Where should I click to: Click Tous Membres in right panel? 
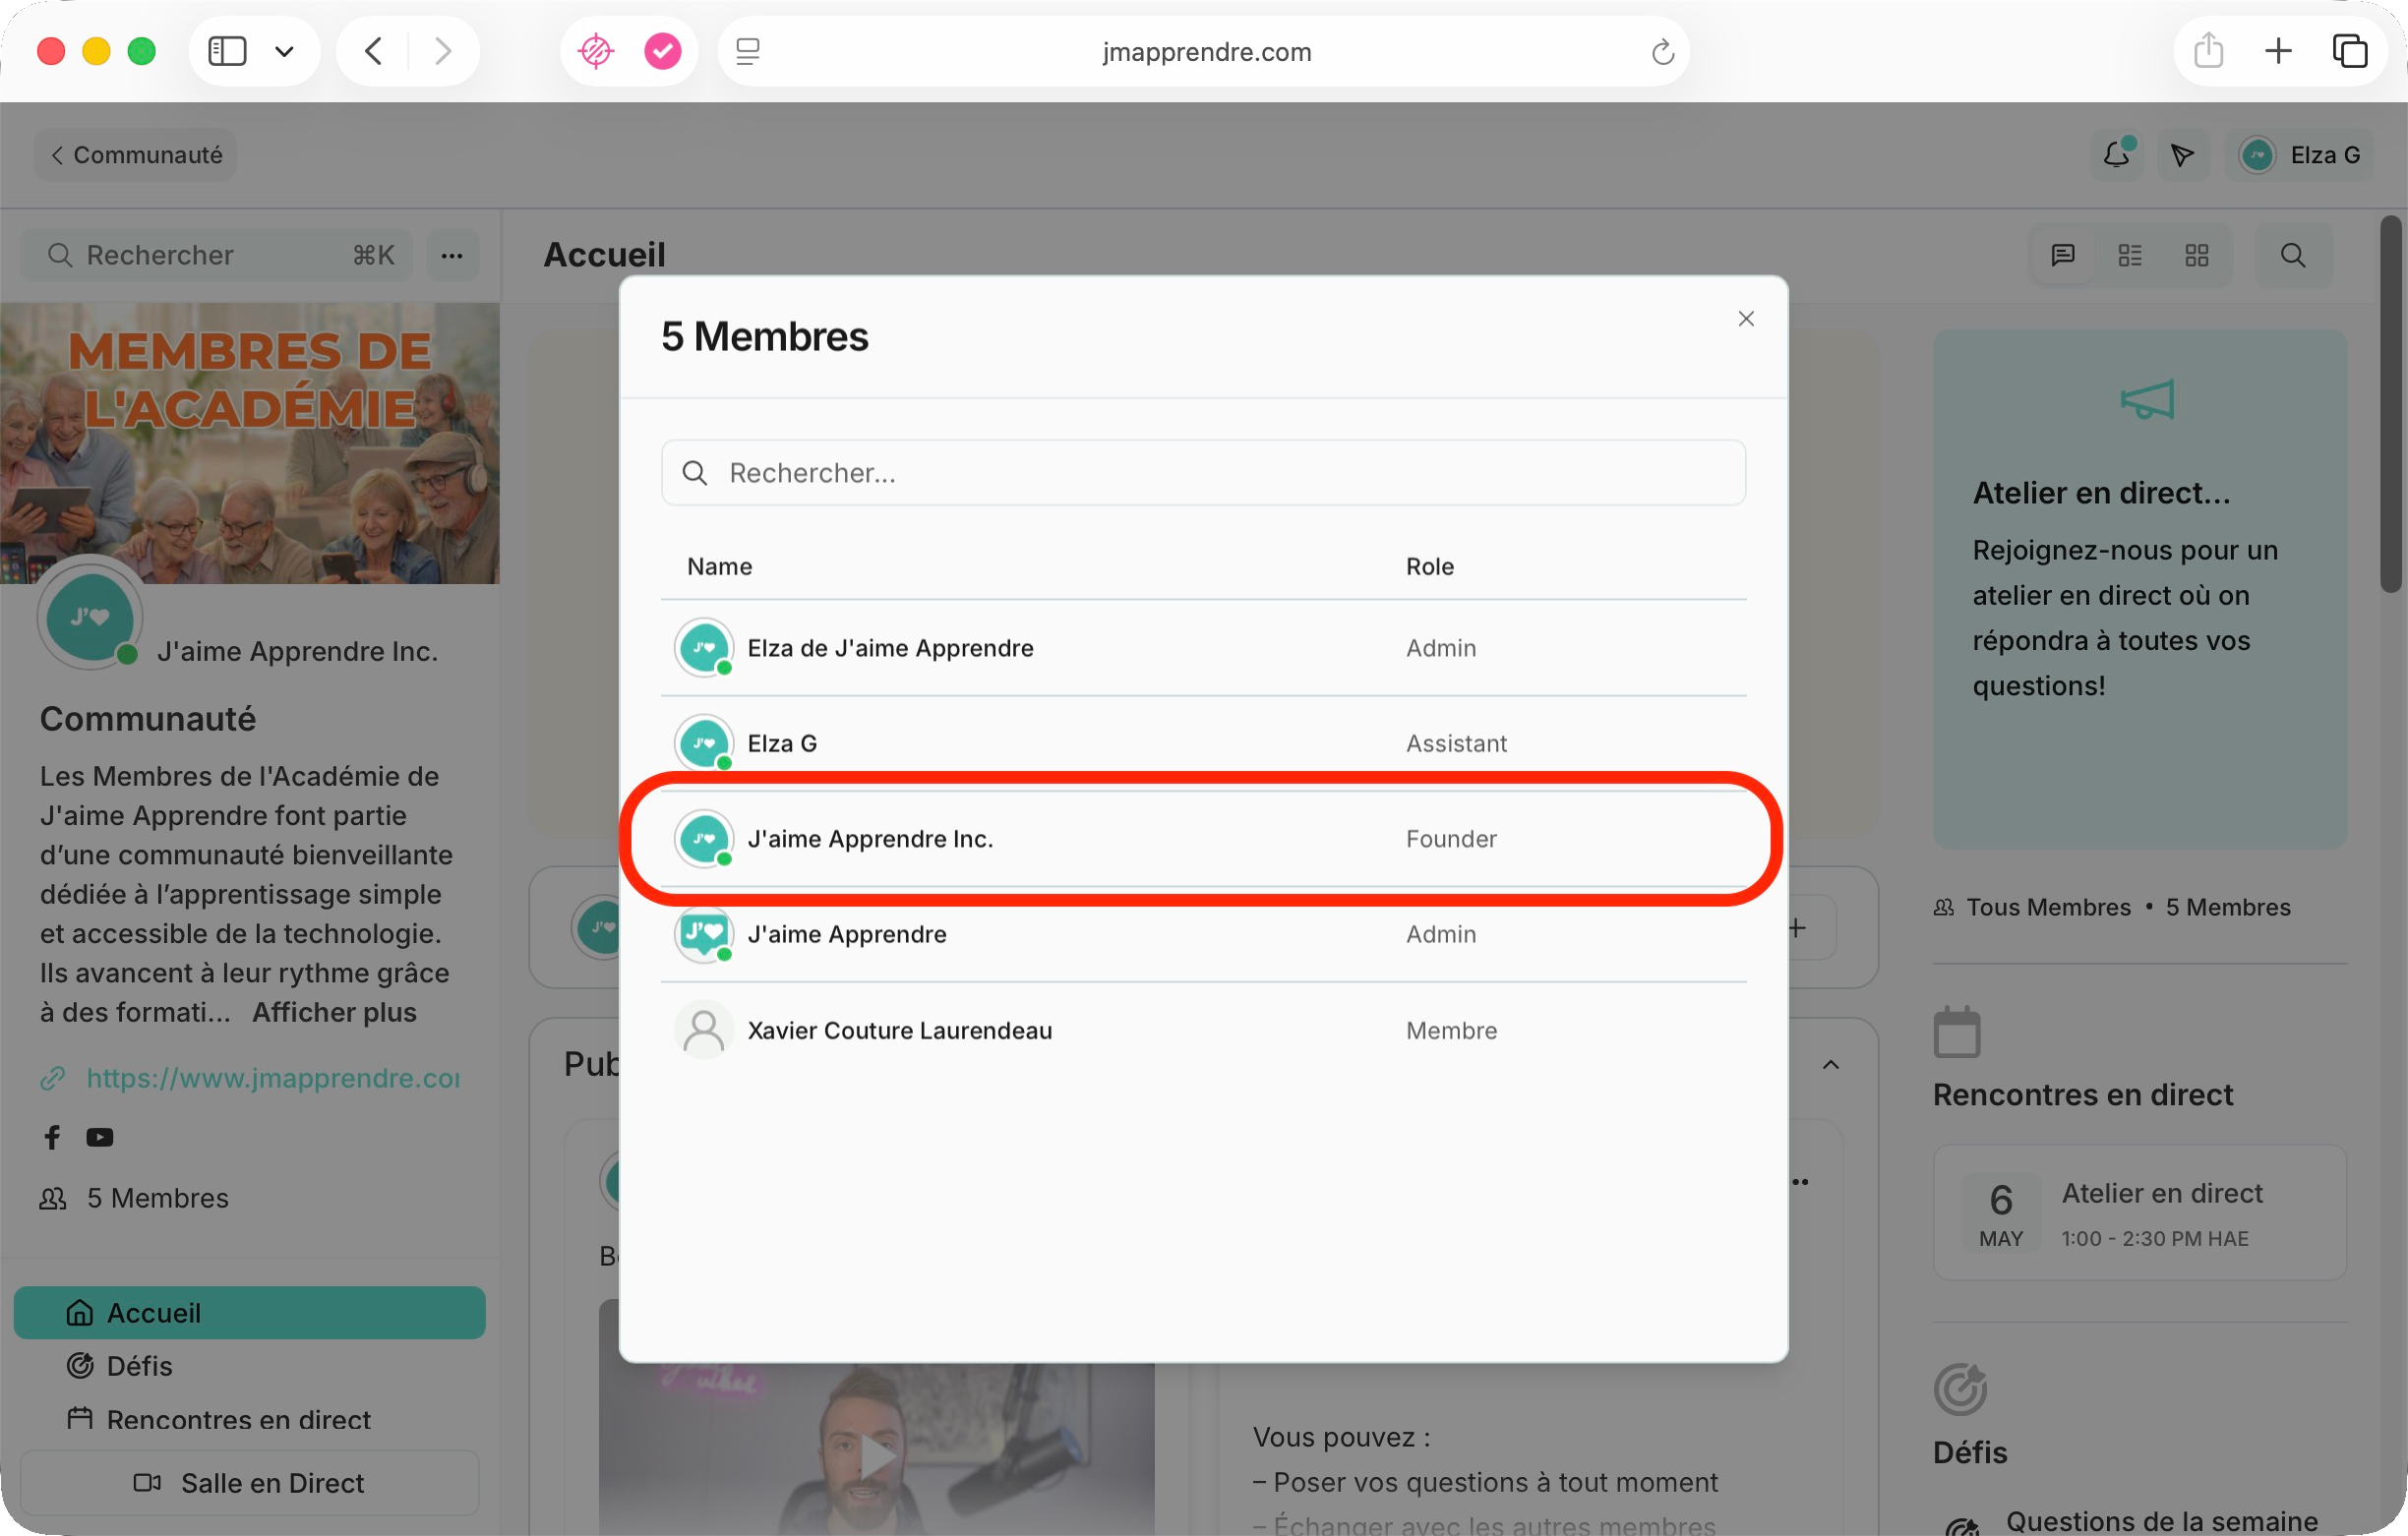click(2047, 907)
